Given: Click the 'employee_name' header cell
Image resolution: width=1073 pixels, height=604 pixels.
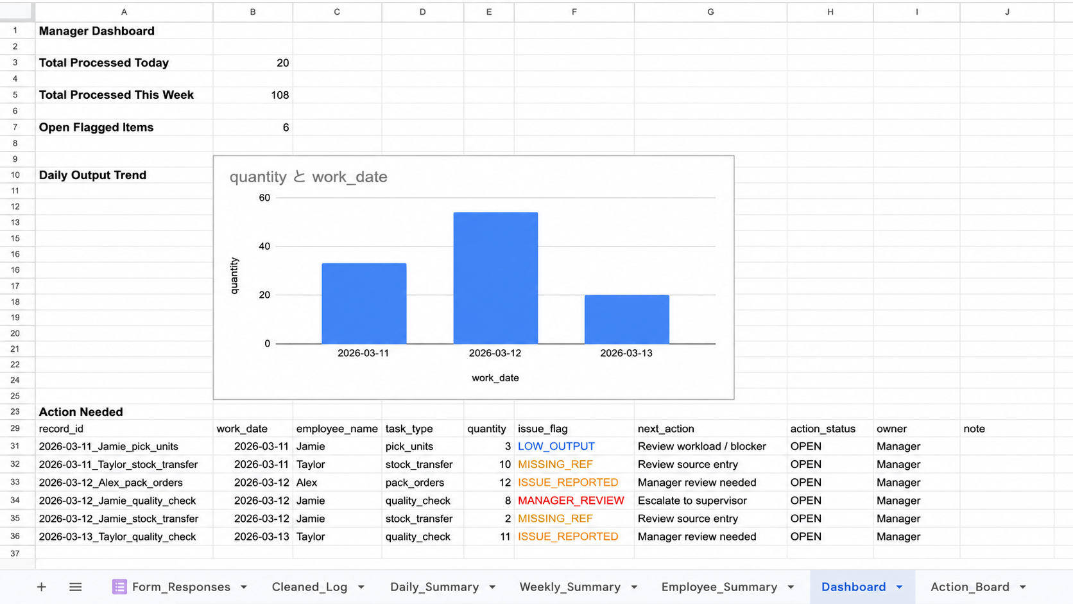Looking at the screenshot, I should click(337, 429).
